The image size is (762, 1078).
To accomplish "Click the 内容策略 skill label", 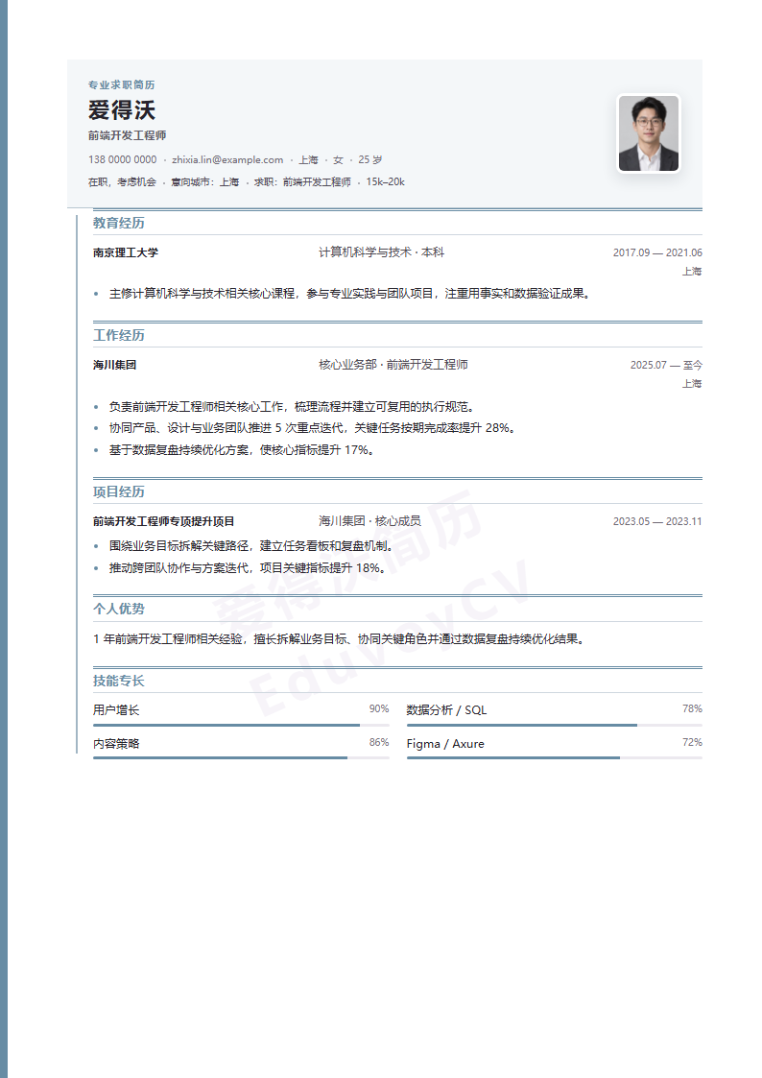I will pyautogui.click(x=116, y=744).
